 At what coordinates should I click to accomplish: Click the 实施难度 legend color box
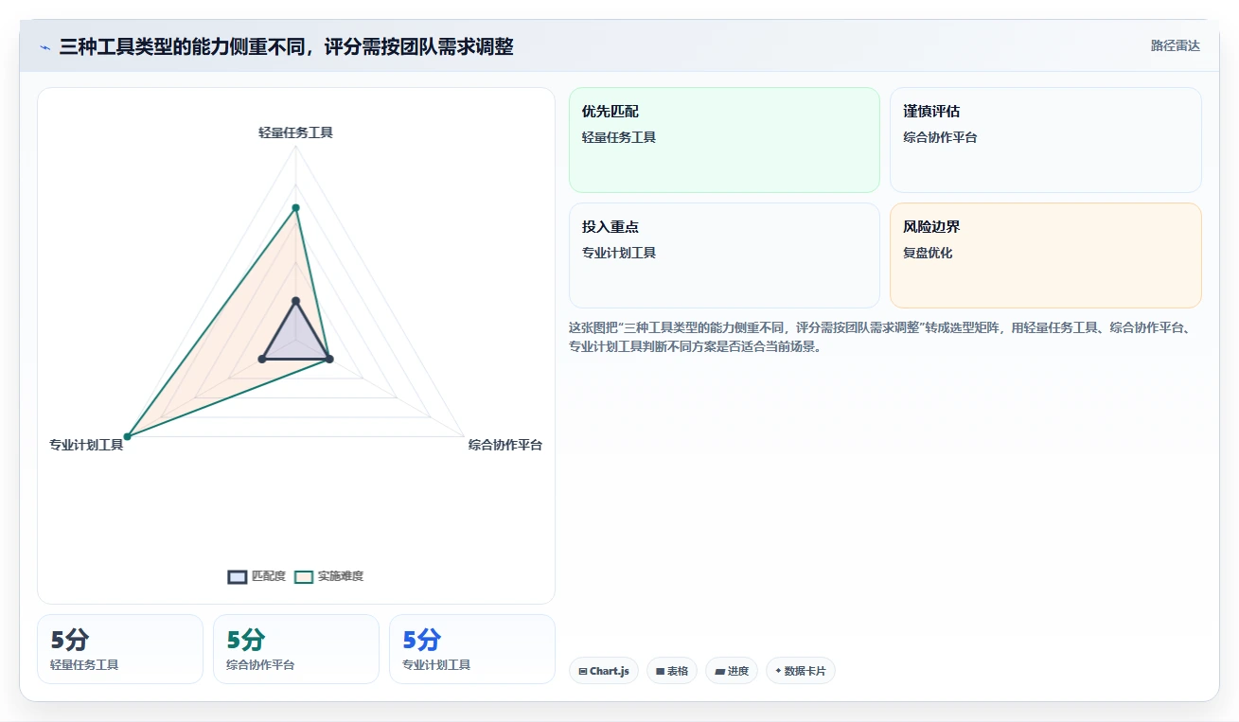[x=304, y=577]
